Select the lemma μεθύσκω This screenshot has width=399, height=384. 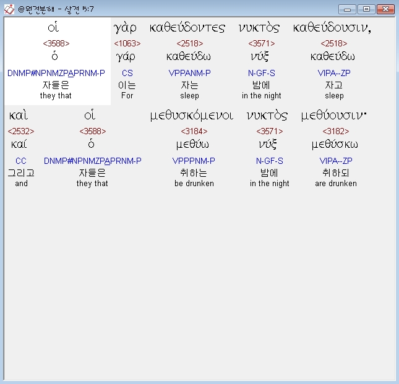pyautogui.click(x=335, y=145)
